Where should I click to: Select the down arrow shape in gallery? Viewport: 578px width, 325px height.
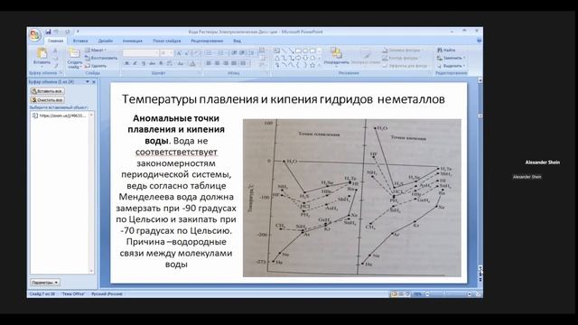305,58
